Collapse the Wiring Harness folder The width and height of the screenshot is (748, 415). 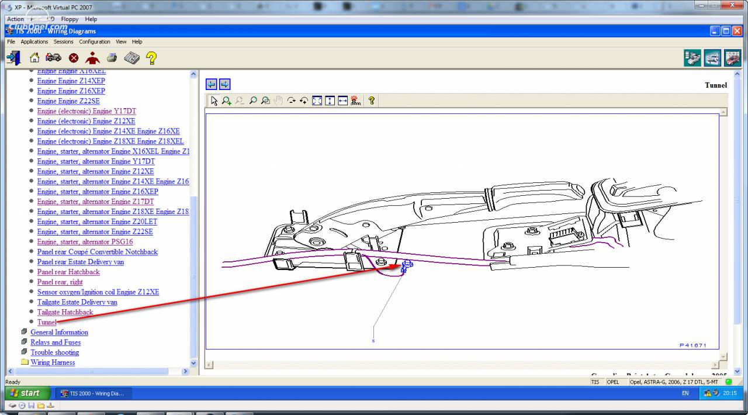pyautogui.click(x=25, y=362)
